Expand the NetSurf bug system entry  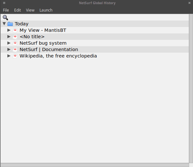tap(9, 43)
